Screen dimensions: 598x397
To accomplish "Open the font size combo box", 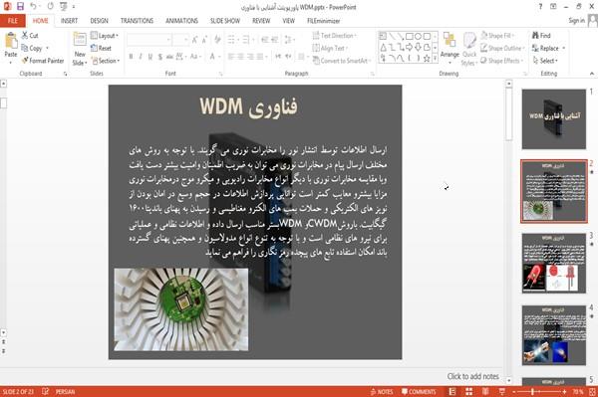I will tap(180, 39).
